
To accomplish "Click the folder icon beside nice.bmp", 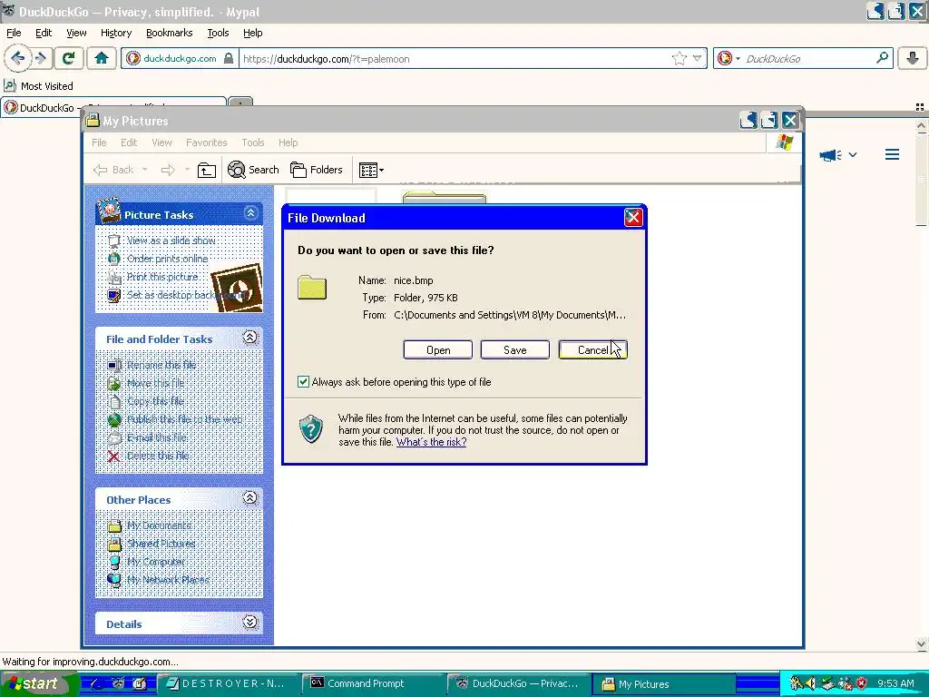I will coord(312,288).
